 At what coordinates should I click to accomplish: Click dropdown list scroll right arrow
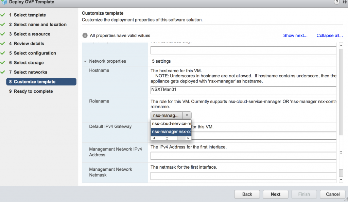pyautogui.click(x=188, y=138)
